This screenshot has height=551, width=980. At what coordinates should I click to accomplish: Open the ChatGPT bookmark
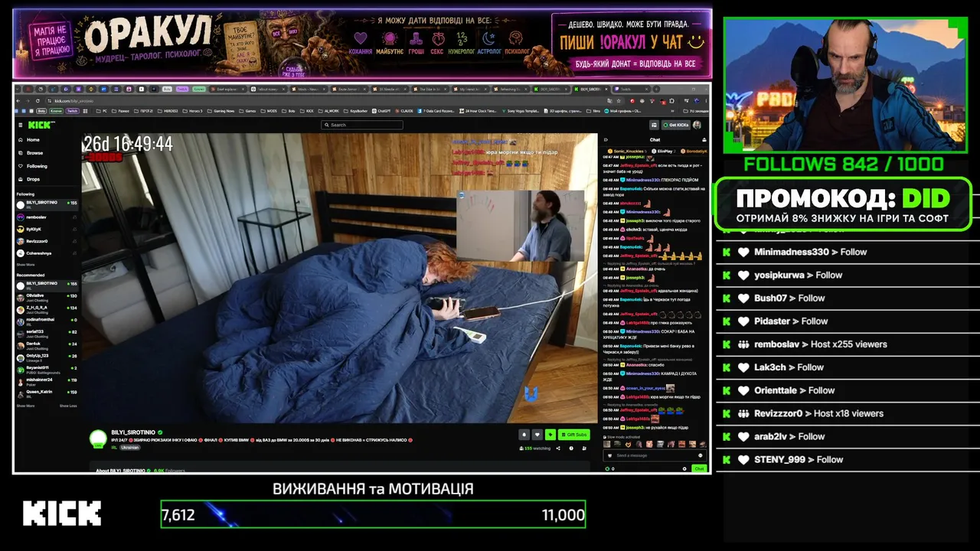pos(381,111)
